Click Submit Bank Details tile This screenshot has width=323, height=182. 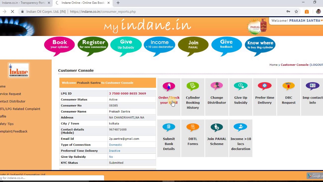coord(169,138)
